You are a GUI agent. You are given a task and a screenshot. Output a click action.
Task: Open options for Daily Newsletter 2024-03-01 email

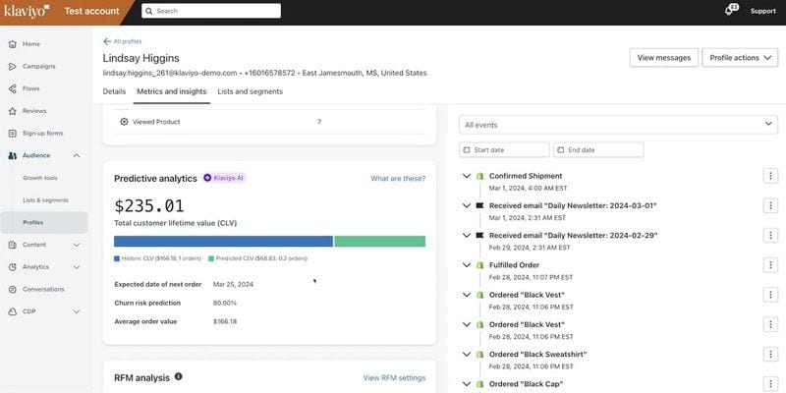point(770,205)
